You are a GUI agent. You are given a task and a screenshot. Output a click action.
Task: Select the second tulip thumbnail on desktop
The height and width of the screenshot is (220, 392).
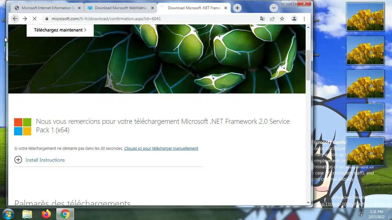[x=365, y=50]
